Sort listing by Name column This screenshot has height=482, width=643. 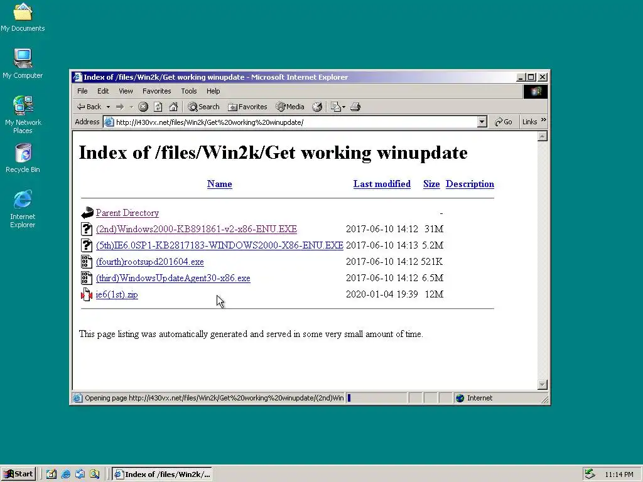click(x=219, y=184)
